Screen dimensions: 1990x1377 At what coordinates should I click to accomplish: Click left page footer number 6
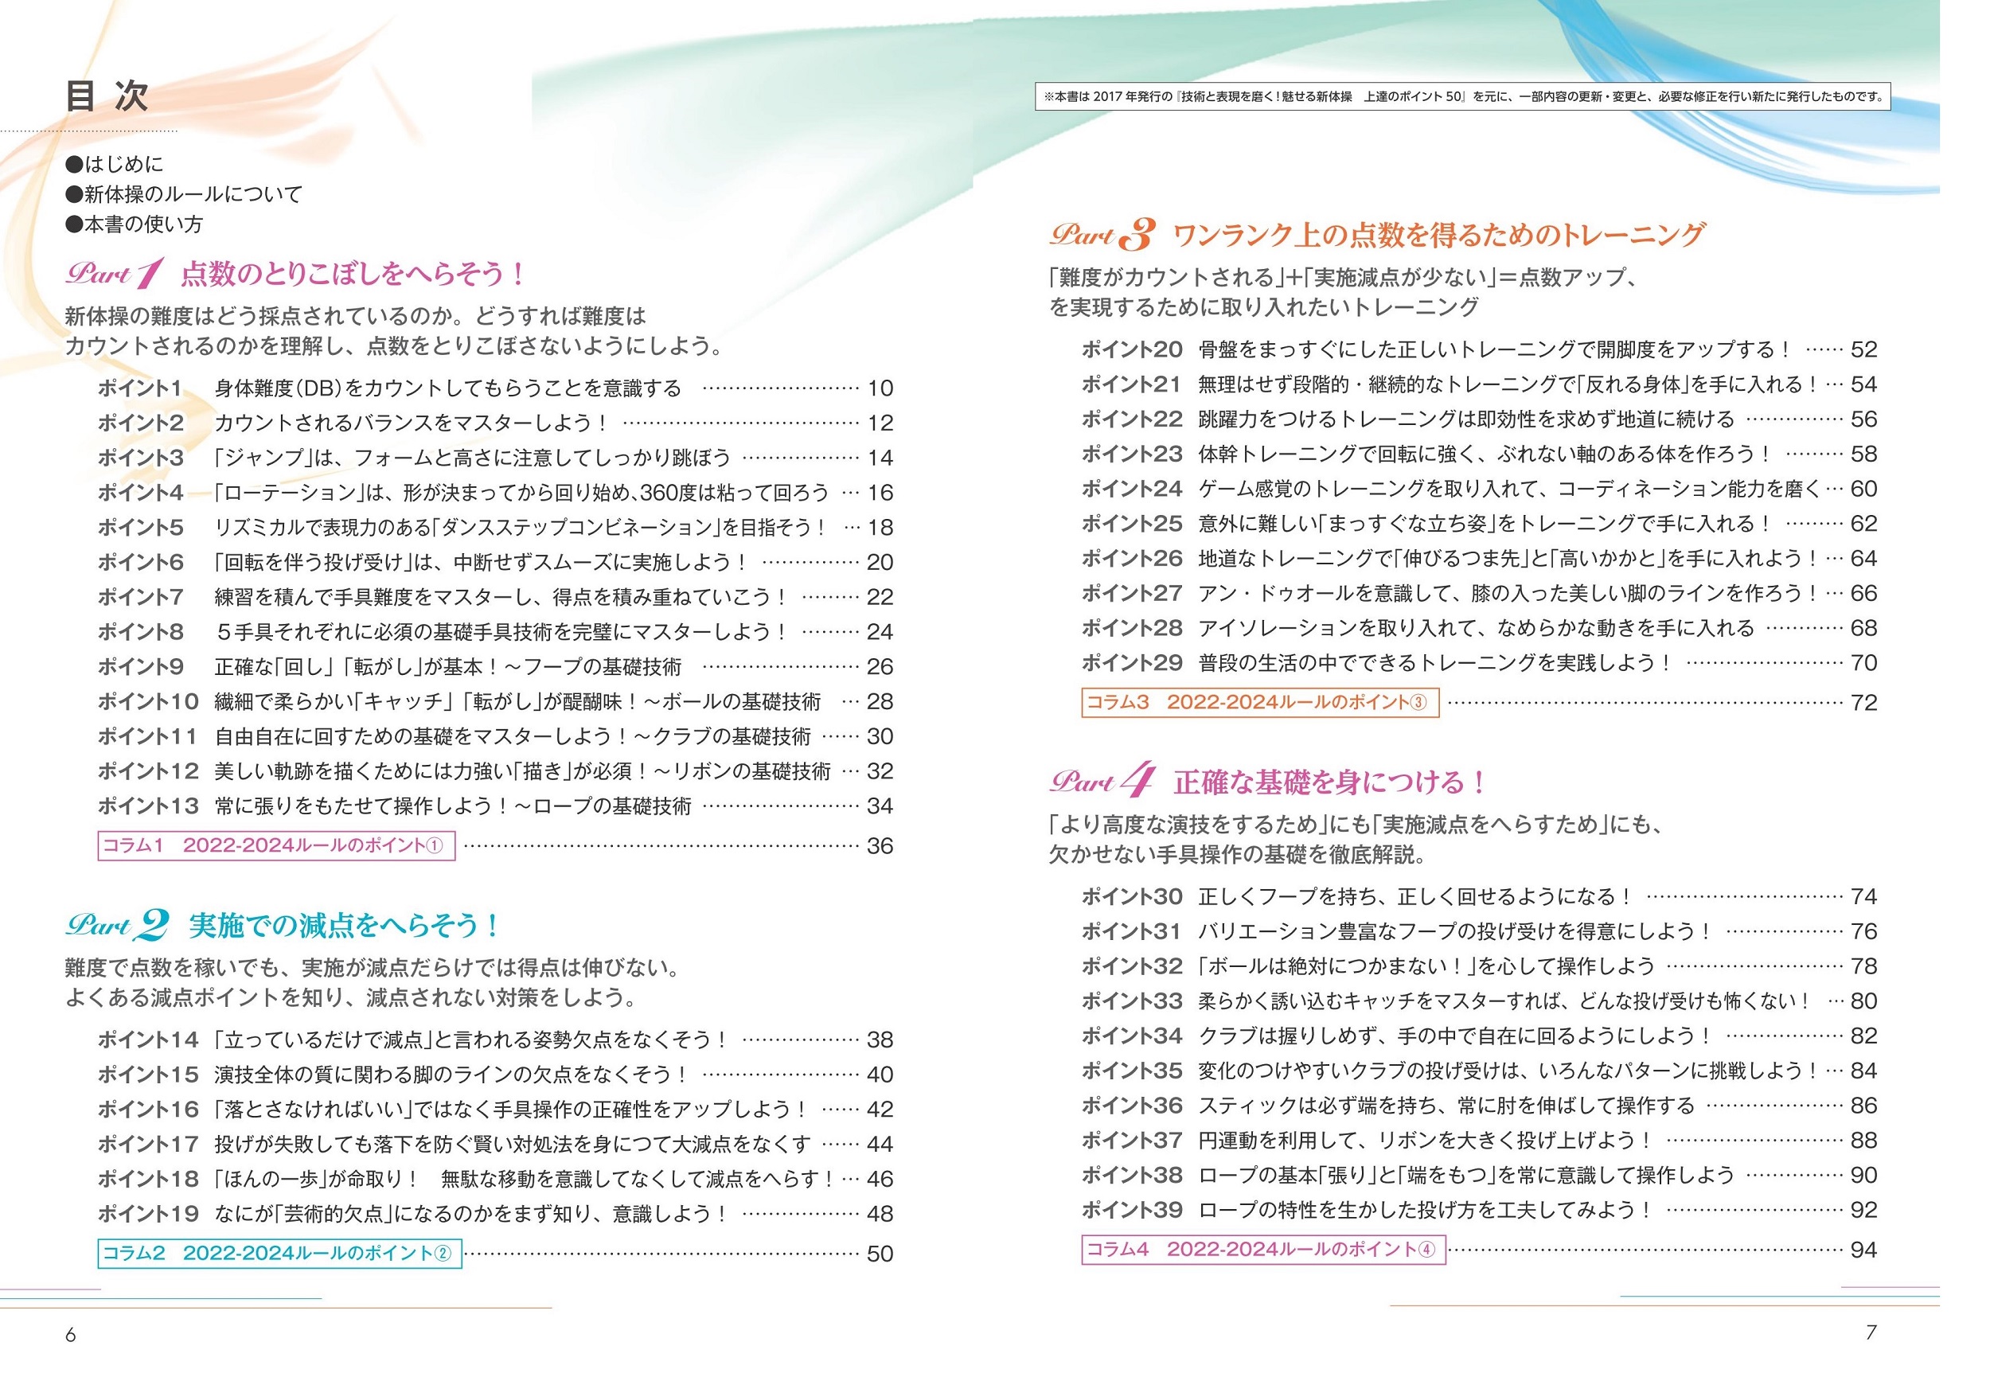[x=71, y=1336]
